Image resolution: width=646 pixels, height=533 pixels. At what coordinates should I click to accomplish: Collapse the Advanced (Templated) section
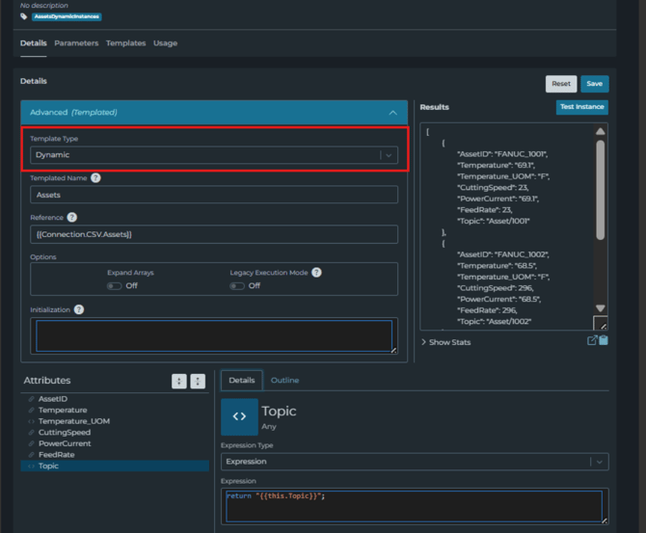[x=392, y=113]
